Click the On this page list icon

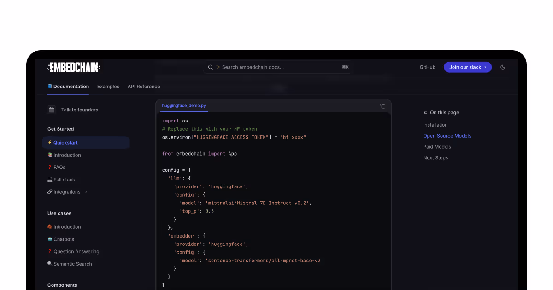coord(425,112)
